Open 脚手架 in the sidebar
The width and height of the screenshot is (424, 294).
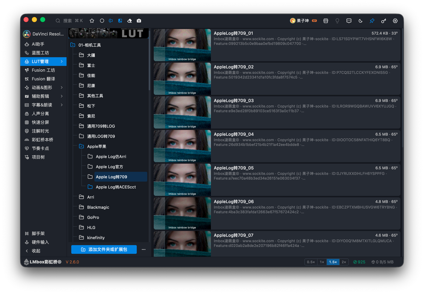43,233
